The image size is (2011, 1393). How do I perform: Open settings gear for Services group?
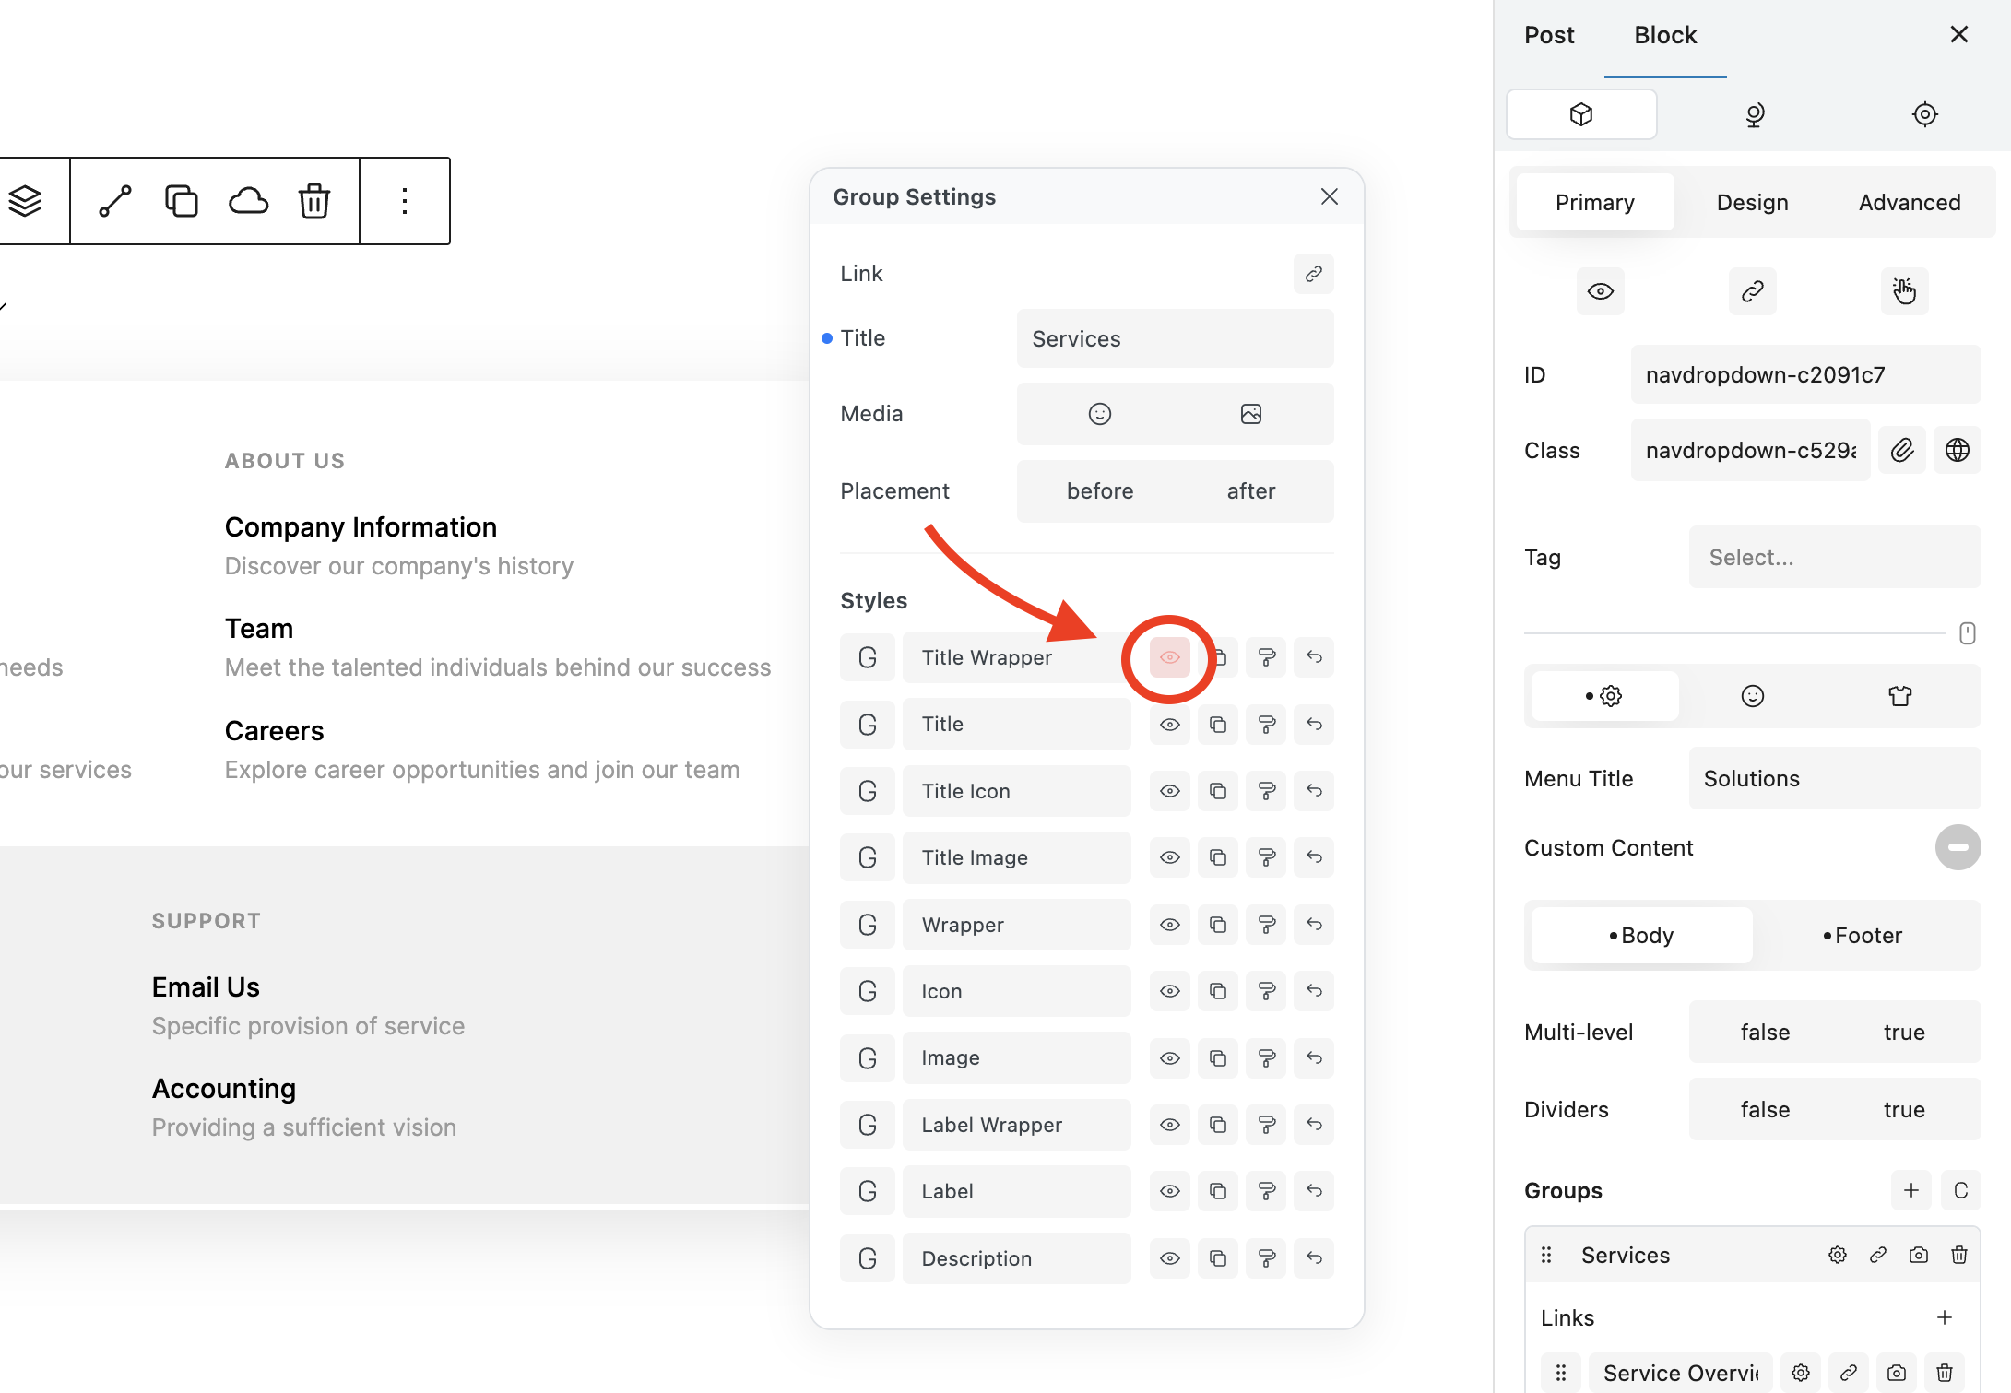click(x=1837, y=1255)
